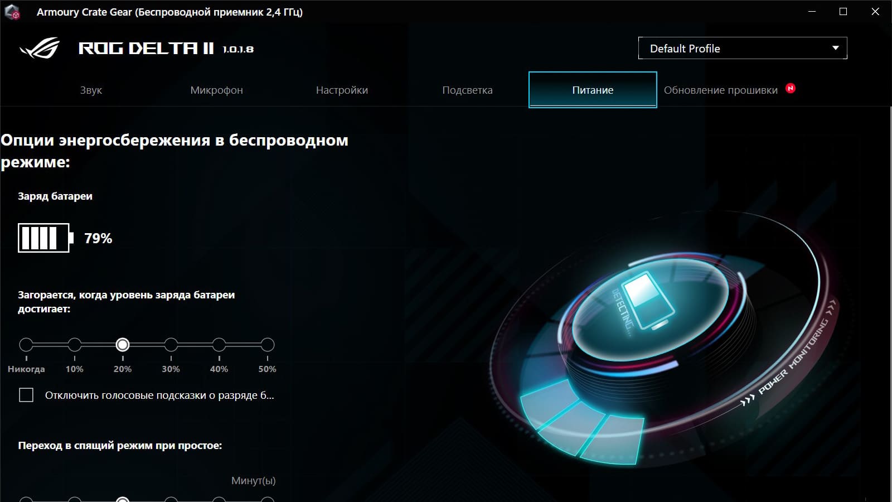Click the Минут(ы) label

click(x=253, y=480)
